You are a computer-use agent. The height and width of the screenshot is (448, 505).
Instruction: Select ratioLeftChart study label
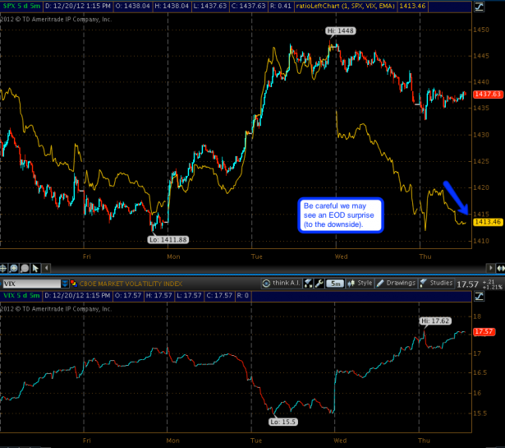345,6
